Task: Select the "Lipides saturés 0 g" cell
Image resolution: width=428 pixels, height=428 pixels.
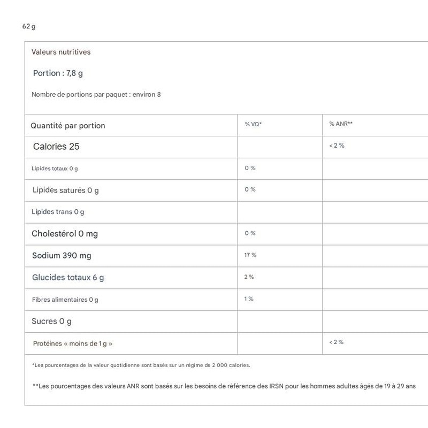Action: (66, 190)
